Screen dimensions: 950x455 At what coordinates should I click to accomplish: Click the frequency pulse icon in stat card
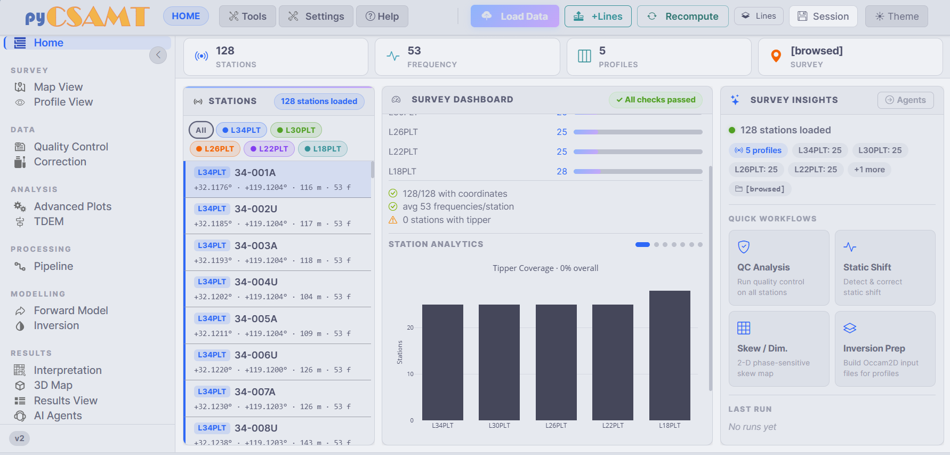pos(393,56)
